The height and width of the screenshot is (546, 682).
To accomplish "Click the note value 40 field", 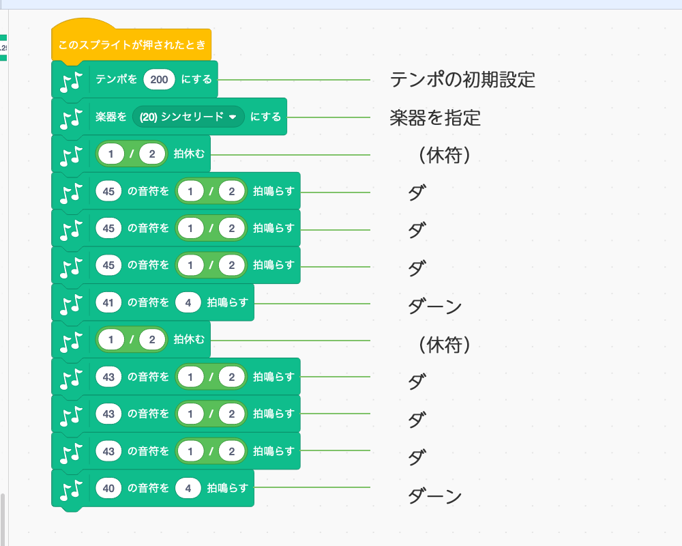I will pos(108,488).
